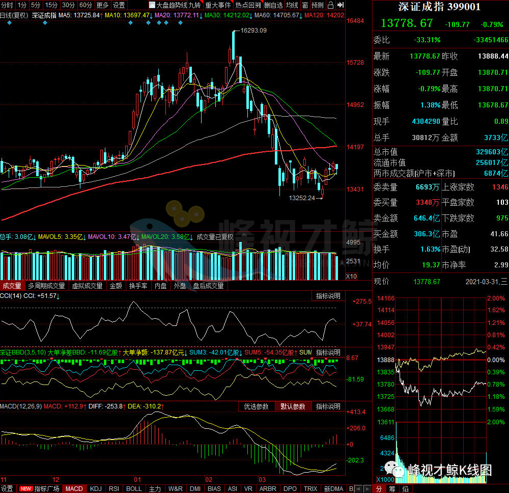Toggle 热点回溯 overlay
The height and width of the screenshot is (493, 509).
click(x=248, y=5)
